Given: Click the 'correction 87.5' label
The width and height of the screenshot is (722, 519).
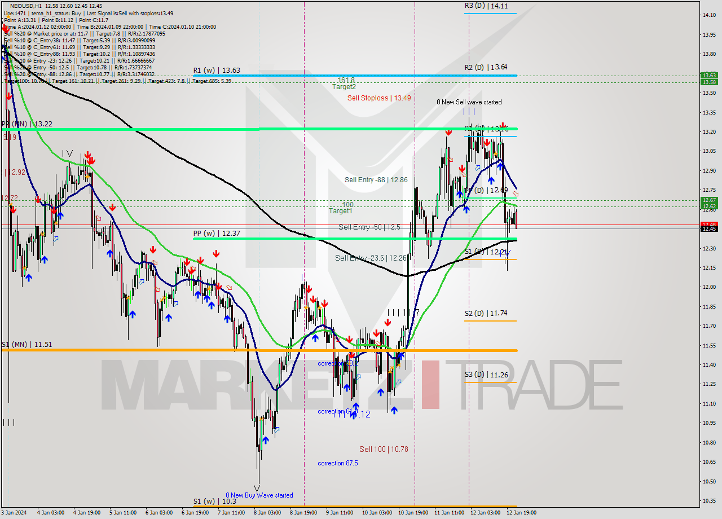Looking at the screenshot, I should pos(337,463).
